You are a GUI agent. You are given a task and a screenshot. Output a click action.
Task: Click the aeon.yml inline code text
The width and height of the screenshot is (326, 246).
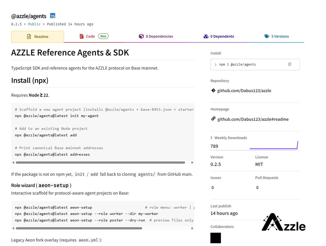click(x=89, y=240)
